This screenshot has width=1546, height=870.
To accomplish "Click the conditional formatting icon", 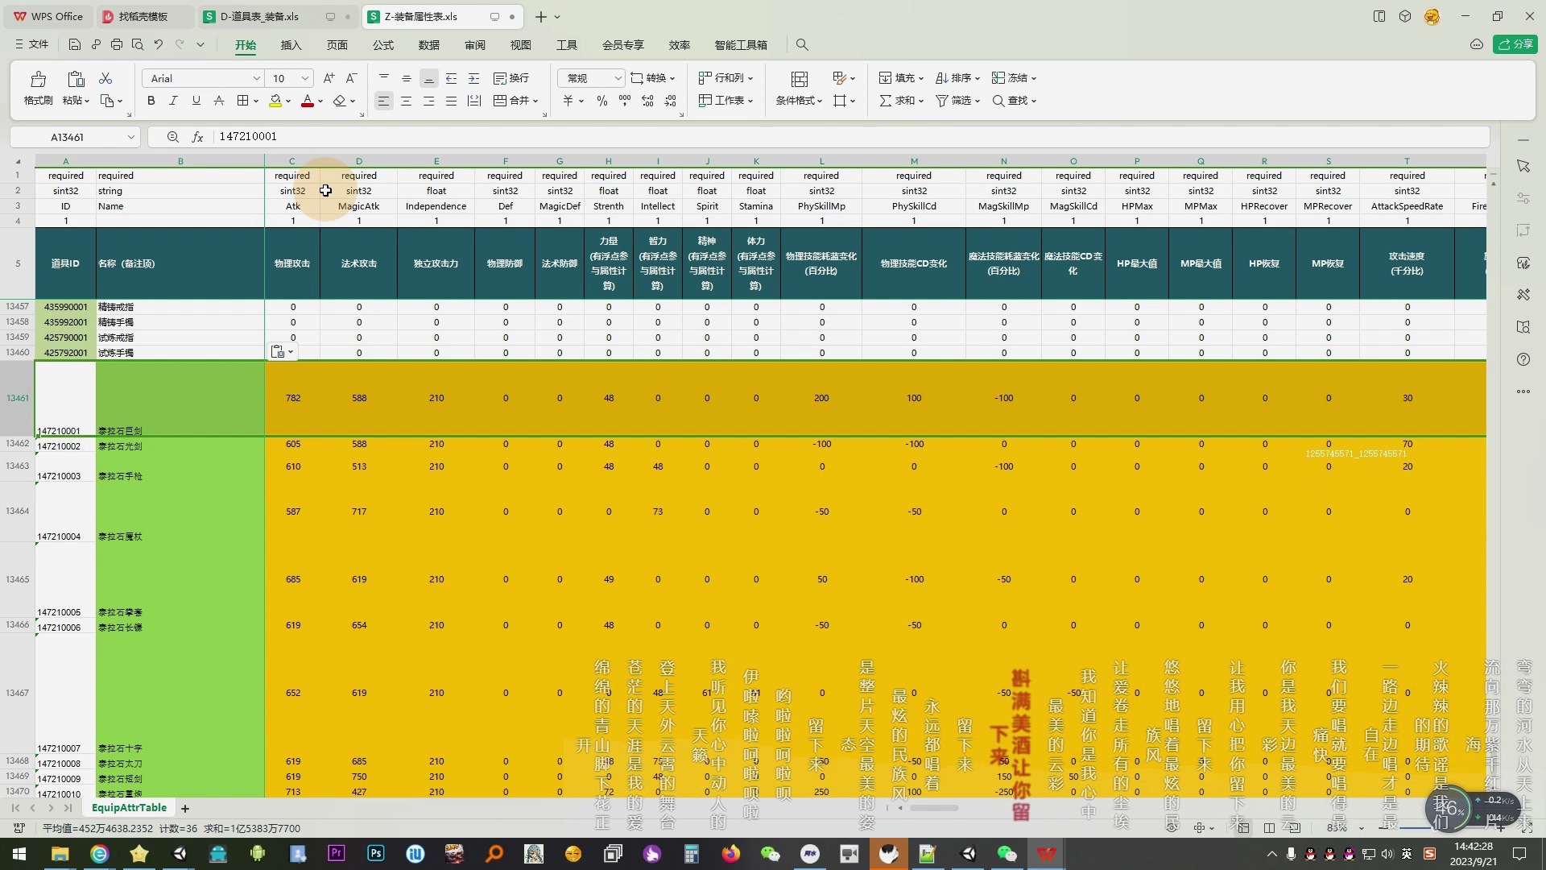I will click(799, 79).
